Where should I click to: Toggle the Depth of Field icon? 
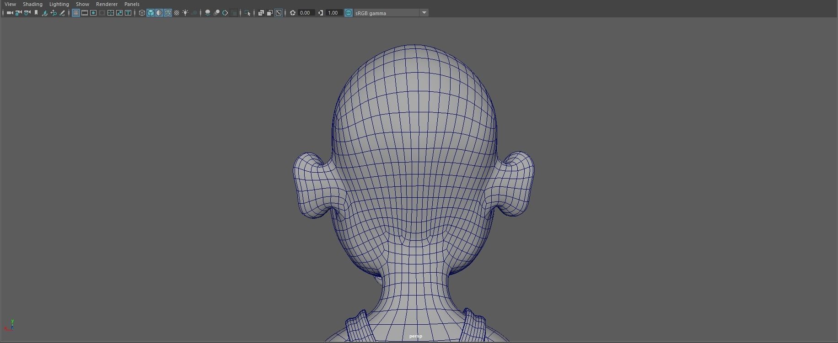click(x=234, y=13)
